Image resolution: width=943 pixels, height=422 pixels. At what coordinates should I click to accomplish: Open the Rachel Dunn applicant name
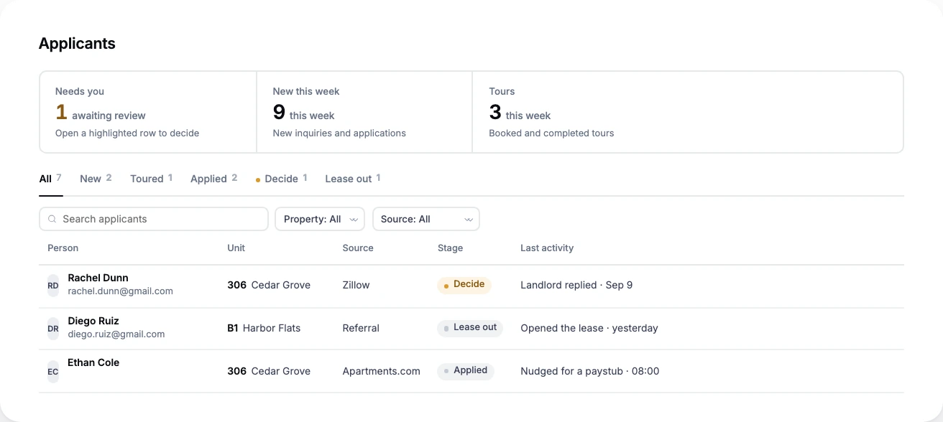point(98,278)
